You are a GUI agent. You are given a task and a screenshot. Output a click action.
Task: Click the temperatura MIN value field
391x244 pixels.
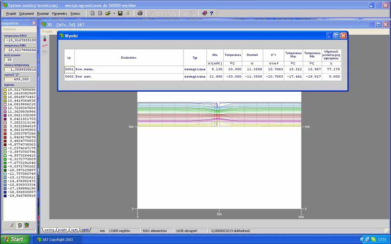point(20,50)
